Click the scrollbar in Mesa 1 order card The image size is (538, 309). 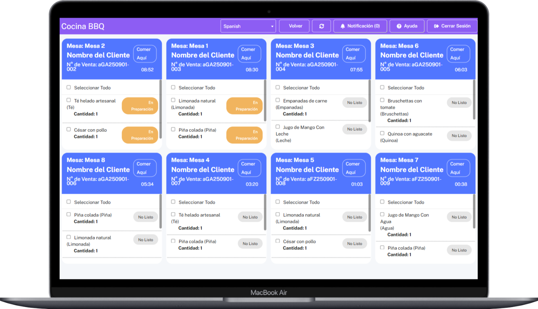(265, 100)
